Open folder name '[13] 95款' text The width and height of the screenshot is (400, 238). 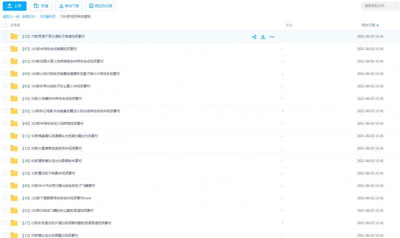pyautogui.click(x=50, y=235)
